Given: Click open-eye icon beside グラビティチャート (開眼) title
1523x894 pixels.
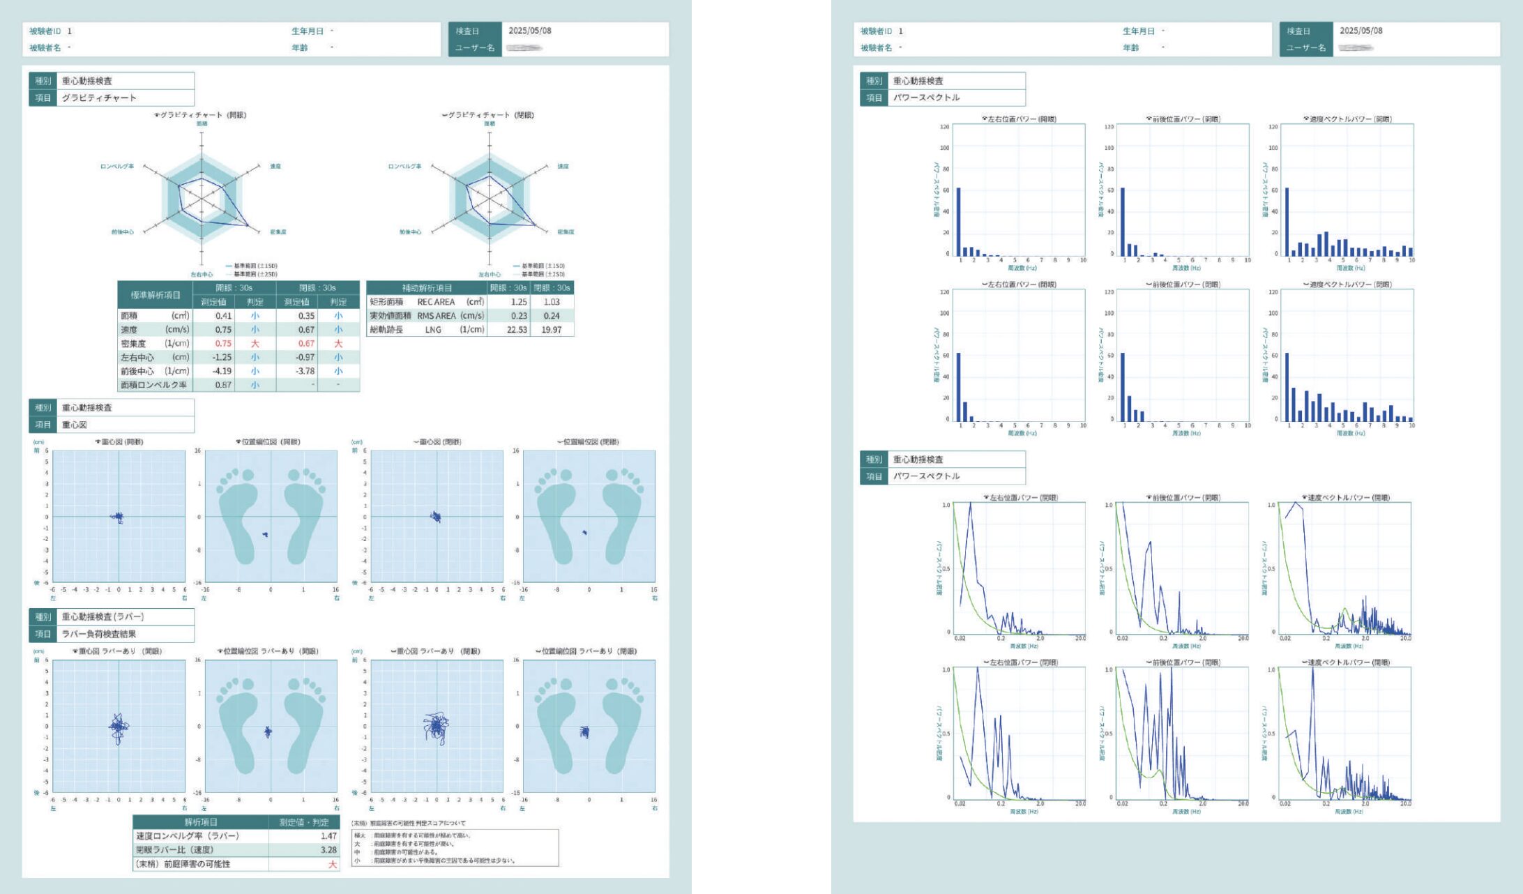Looking at the screenshot, I should (157, 115).
